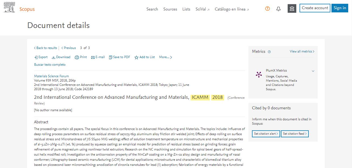Open View all metrics link
Image resolution: width=352 pixels, height=168 pixels.
(302, 51)
